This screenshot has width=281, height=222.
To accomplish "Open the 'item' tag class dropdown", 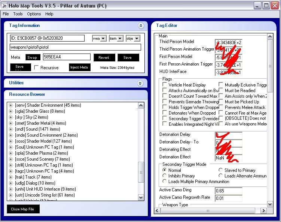I will point(120,39).
